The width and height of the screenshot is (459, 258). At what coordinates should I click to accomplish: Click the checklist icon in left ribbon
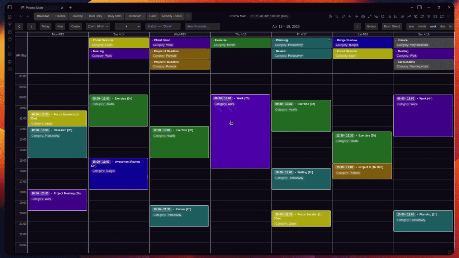tap(10, 54)
